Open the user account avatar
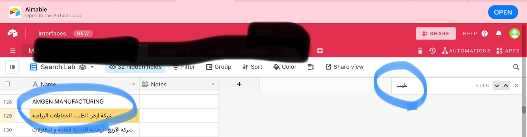This screenshot has width=527, height=137. [515, 33]
